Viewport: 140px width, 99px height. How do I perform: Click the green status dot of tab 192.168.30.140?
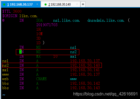[46, 4]
